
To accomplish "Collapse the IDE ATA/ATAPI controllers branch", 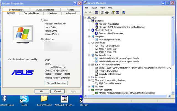I will (89, 65).
